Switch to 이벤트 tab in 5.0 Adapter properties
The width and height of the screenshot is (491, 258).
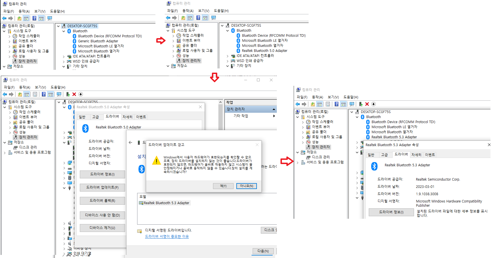[141, 117]
